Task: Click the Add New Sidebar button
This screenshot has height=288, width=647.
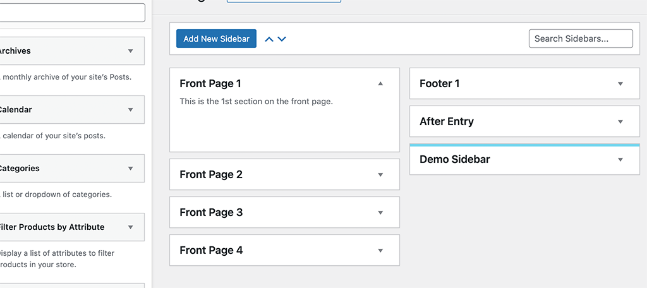Action: [x=216, y=39]
